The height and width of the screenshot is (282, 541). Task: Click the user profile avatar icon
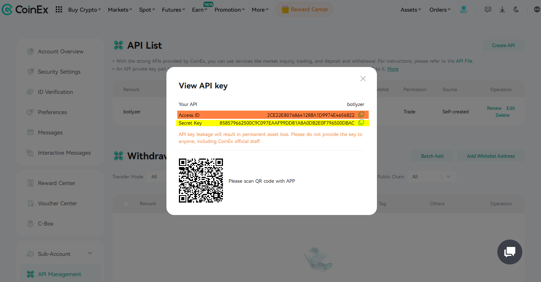463,10
